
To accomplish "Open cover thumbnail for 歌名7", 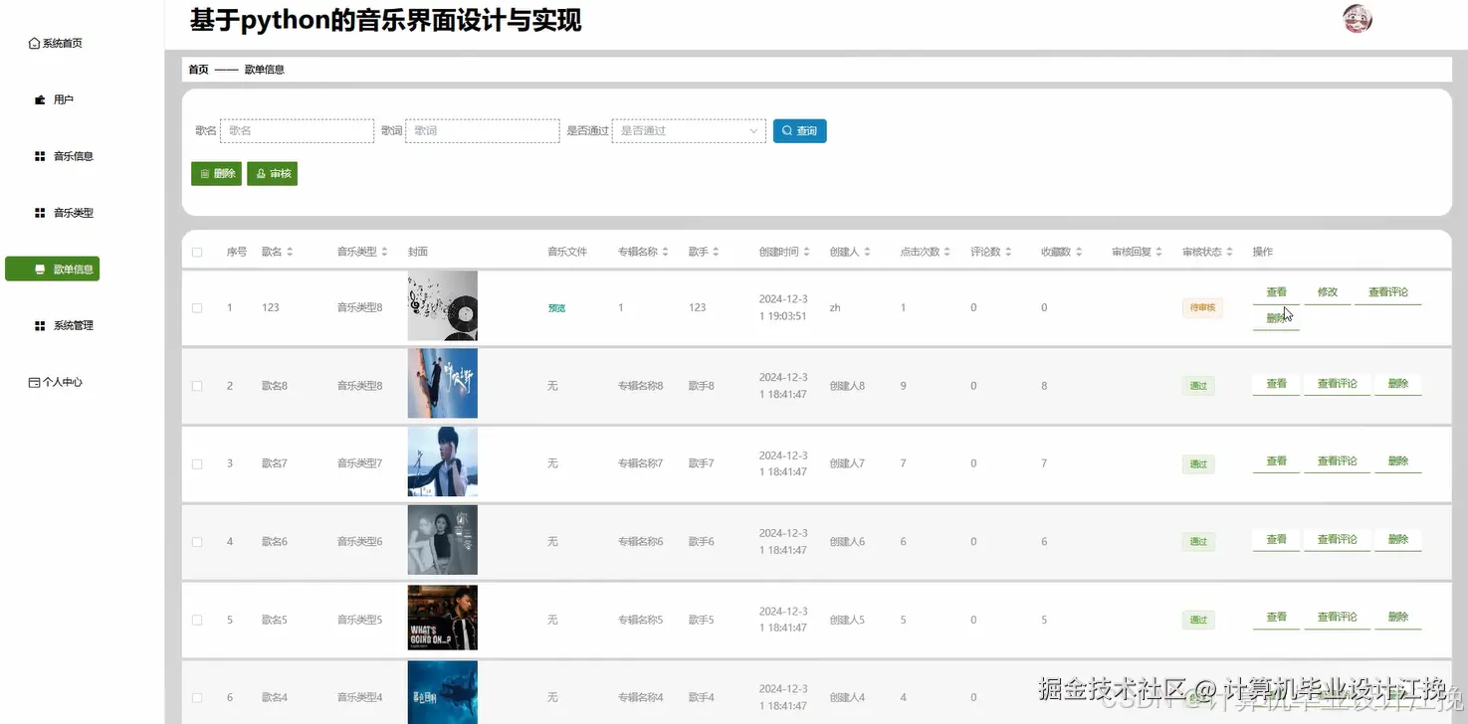I will tap(442, 462).
